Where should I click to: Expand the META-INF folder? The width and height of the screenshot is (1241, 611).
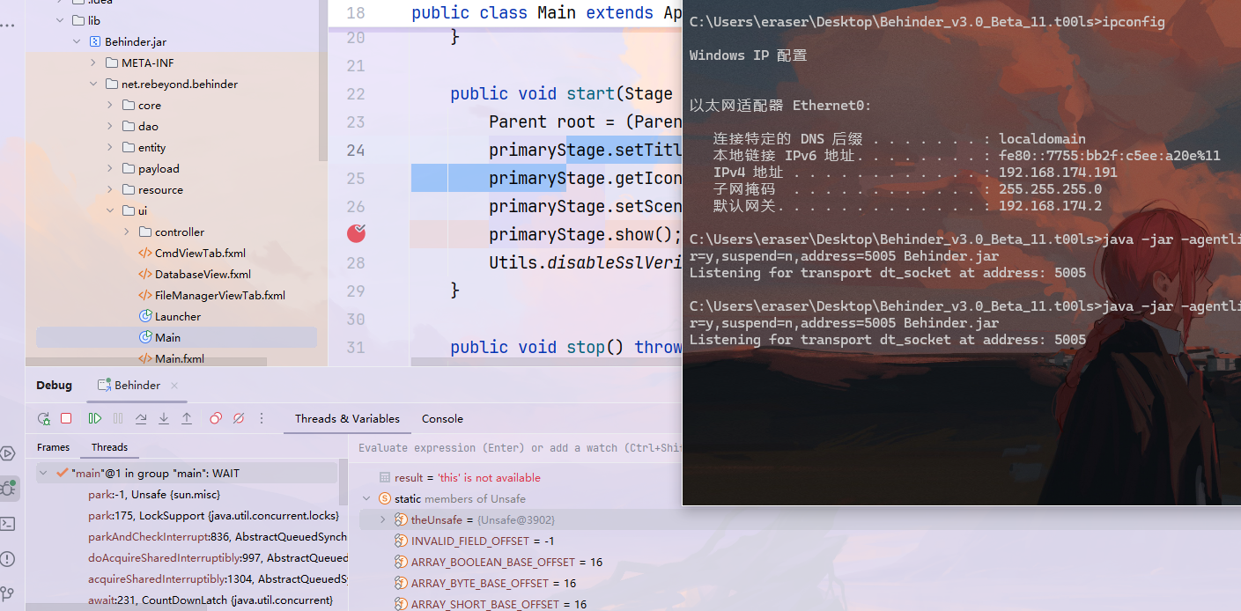point(93,63)
